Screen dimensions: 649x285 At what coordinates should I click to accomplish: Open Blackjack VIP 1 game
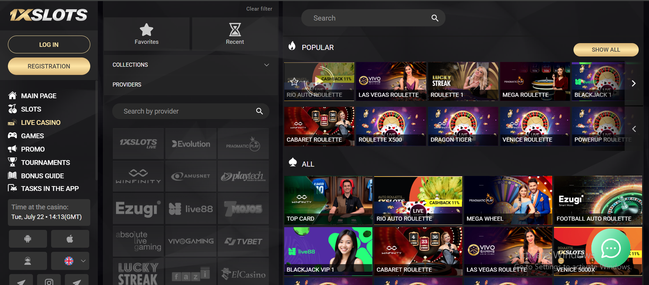(x=328, y=251)
